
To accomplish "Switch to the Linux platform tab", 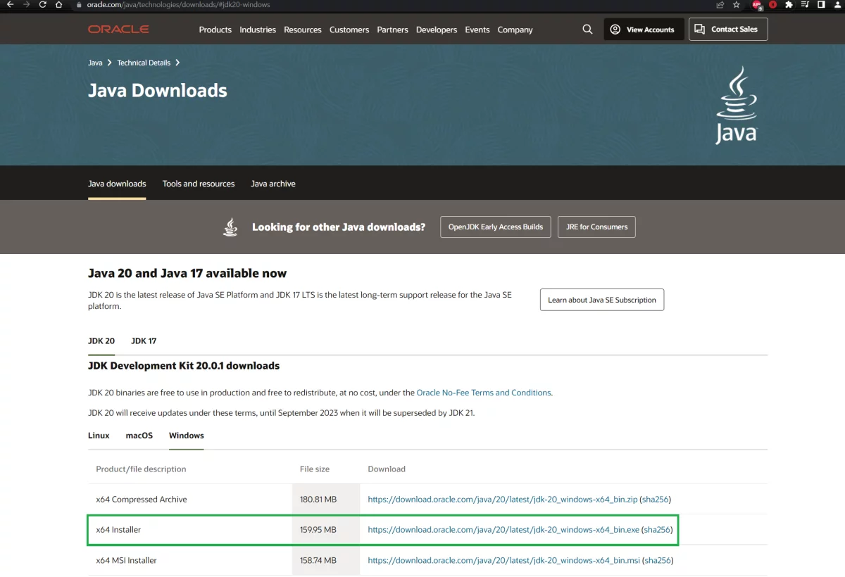I will 99,436.
